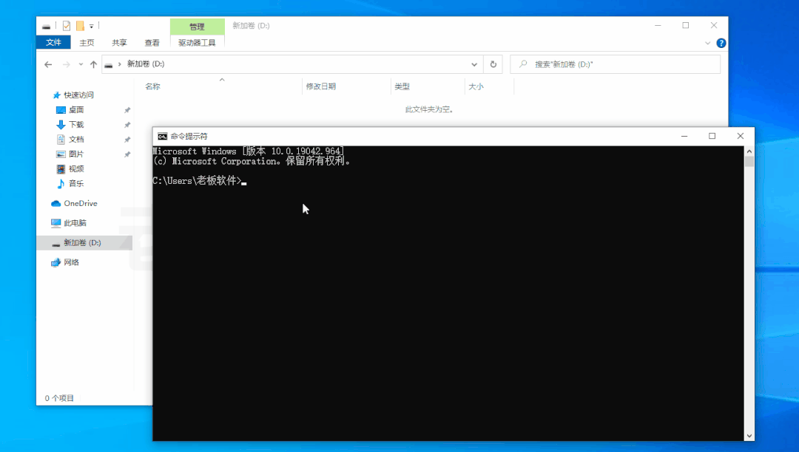Image resolution: width=799 pixels, height=452 pixels.
Task: Switch to the 共享 ribbon tab
Action: [x=119, y=43]
